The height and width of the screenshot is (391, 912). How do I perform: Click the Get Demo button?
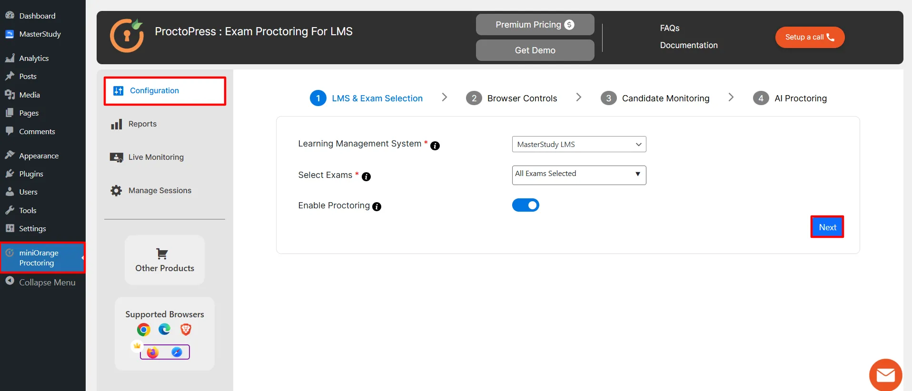pyautogui.click(x=535, y=50)
